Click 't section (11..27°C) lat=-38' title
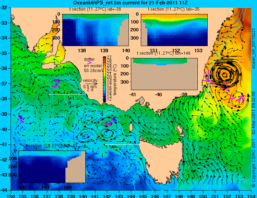 95,9
